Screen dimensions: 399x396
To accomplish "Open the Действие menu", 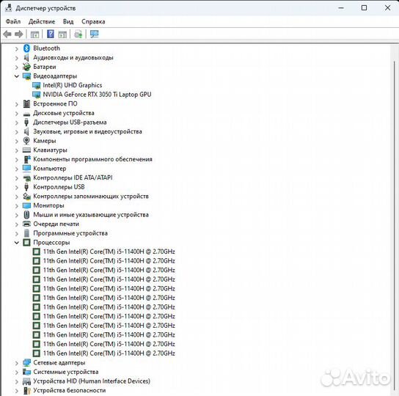I will click(x=42, y=21).
